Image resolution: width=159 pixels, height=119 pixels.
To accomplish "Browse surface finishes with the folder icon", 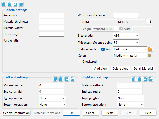I will click(150, 49).
